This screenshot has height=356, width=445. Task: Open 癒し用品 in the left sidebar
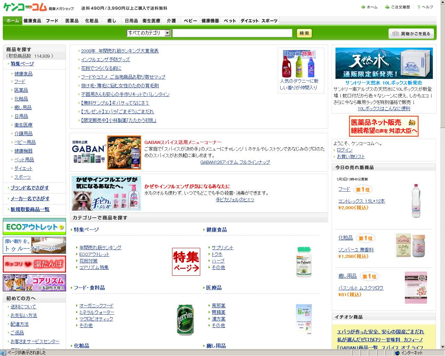pos(23,107)
